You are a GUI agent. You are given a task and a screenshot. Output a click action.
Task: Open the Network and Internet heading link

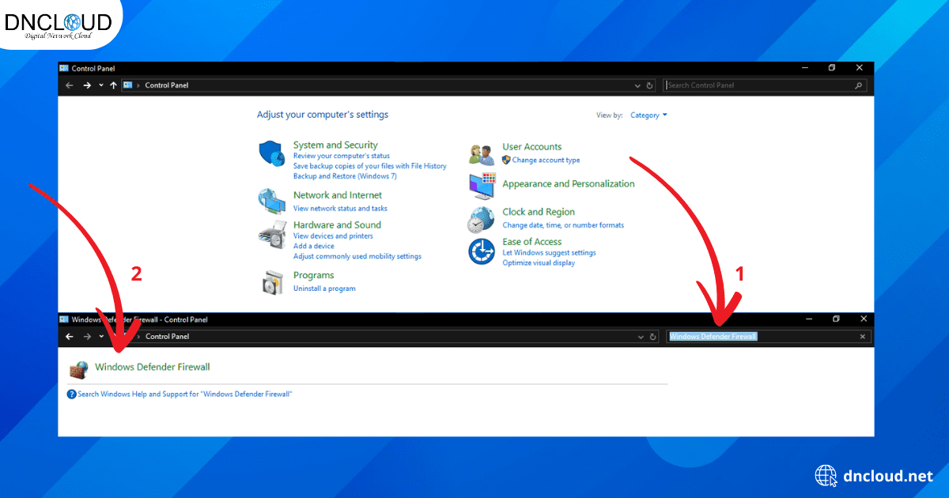click(x=338, y=195)
